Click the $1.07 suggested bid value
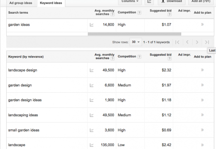 (x=167, y=25)
